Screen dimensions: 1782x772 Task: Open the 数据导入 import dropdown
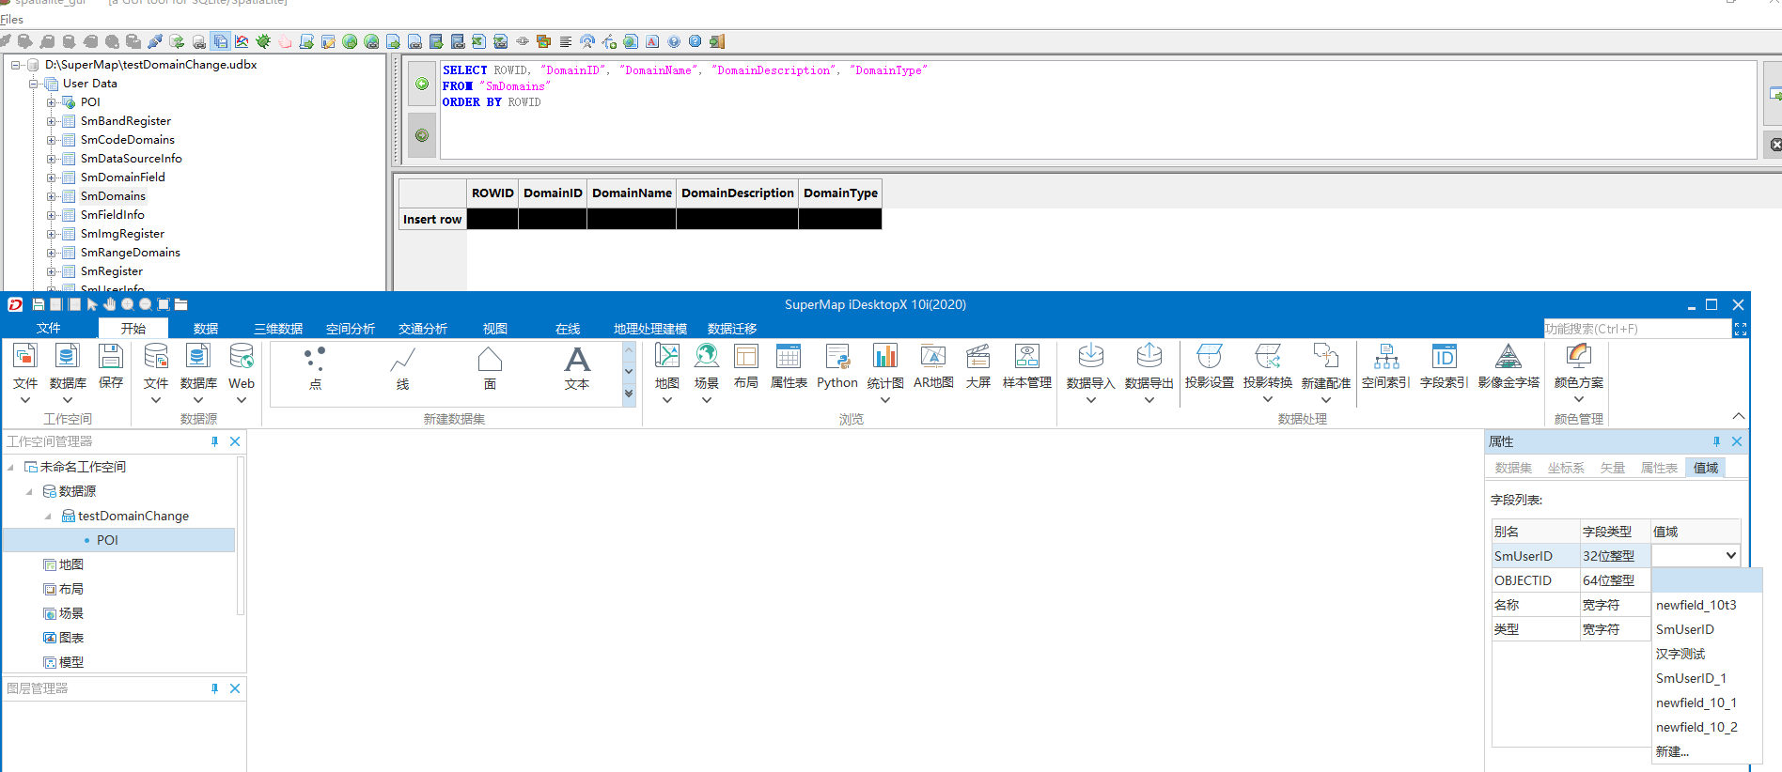click(1091, 400)
